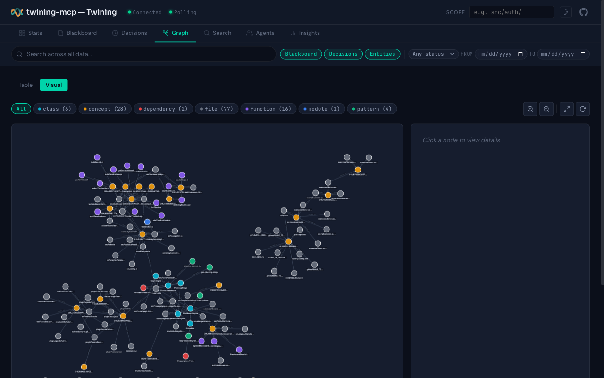This screenshot has width=604, height=378.
Task: Select the fullscreen expand icon for the graph
Action: [566, 109]
